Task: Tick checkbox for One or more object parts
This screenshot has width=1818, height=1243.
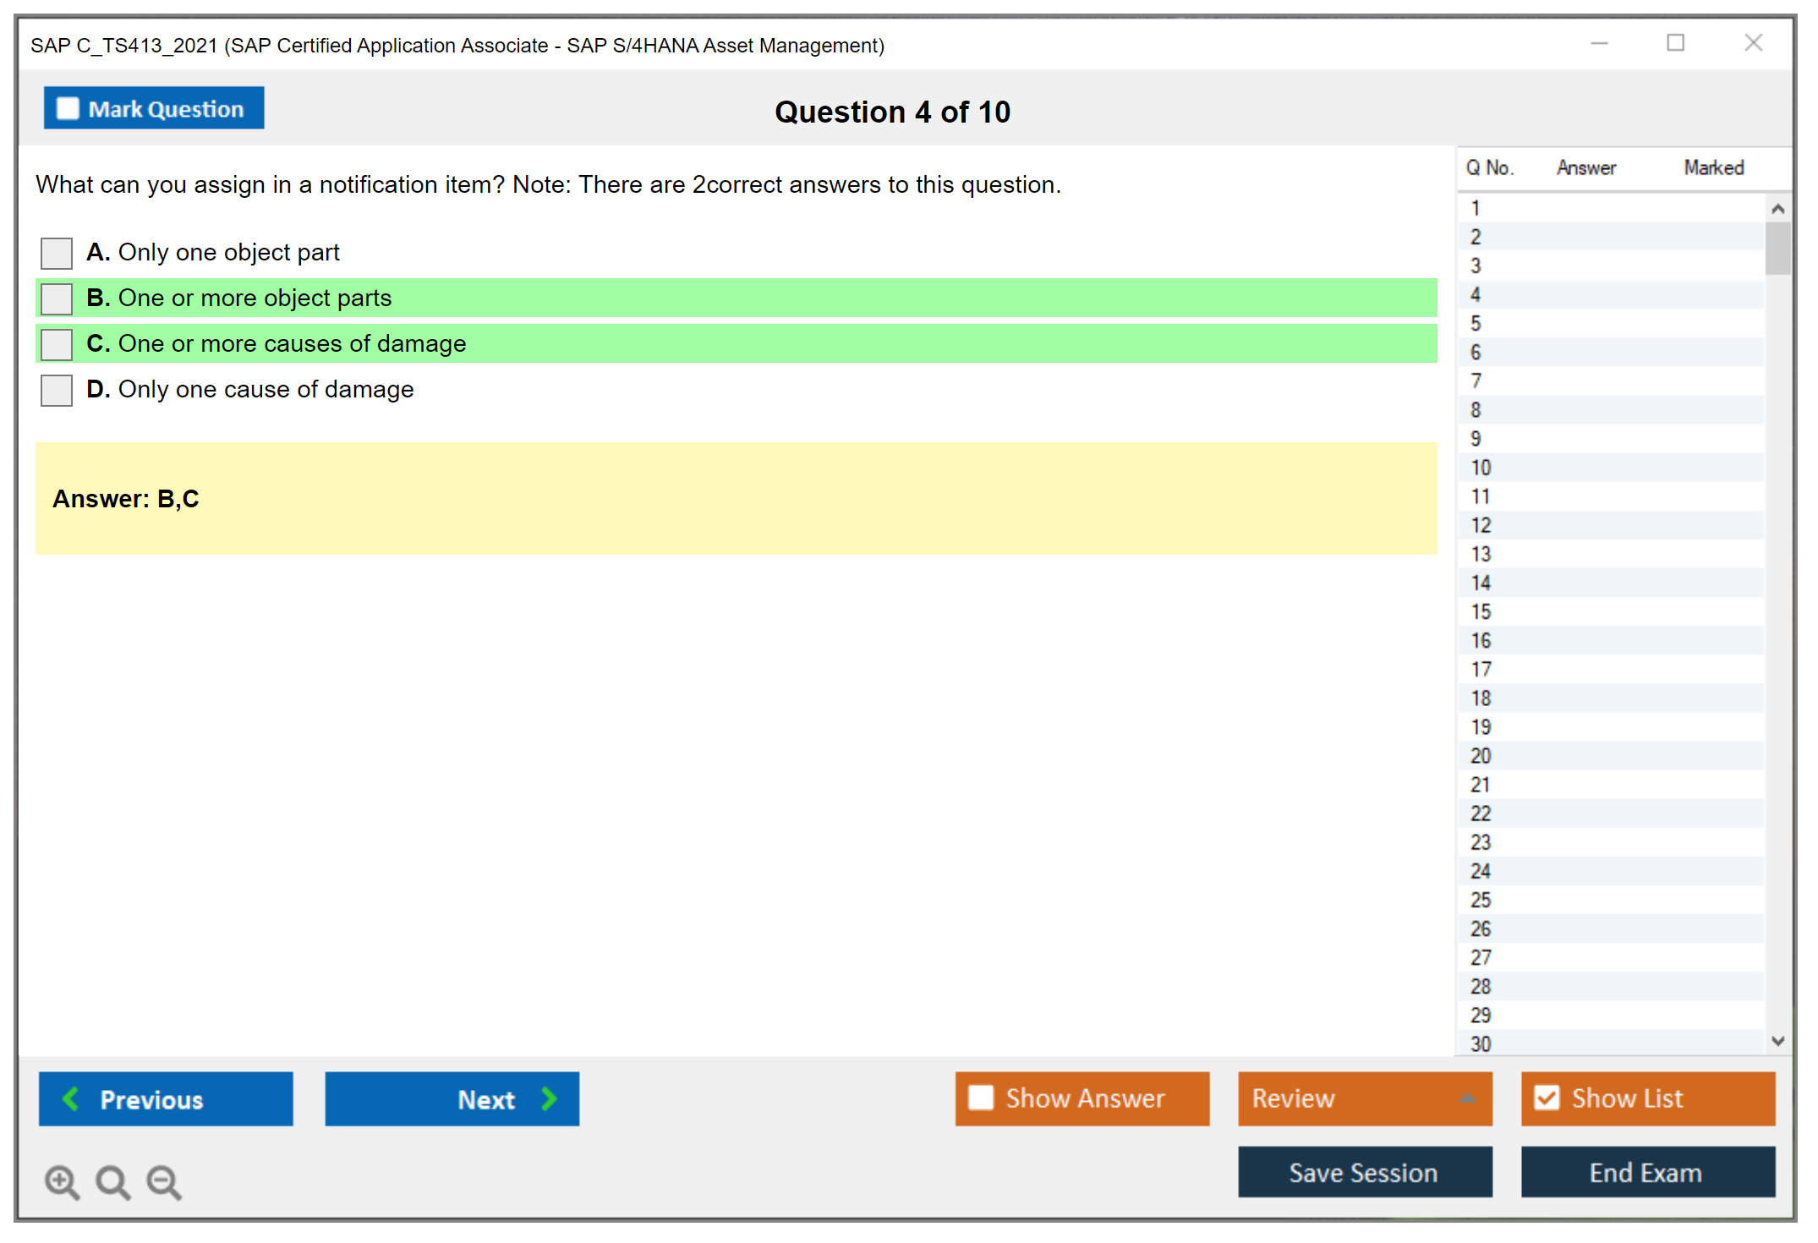Action: point(57,298)
